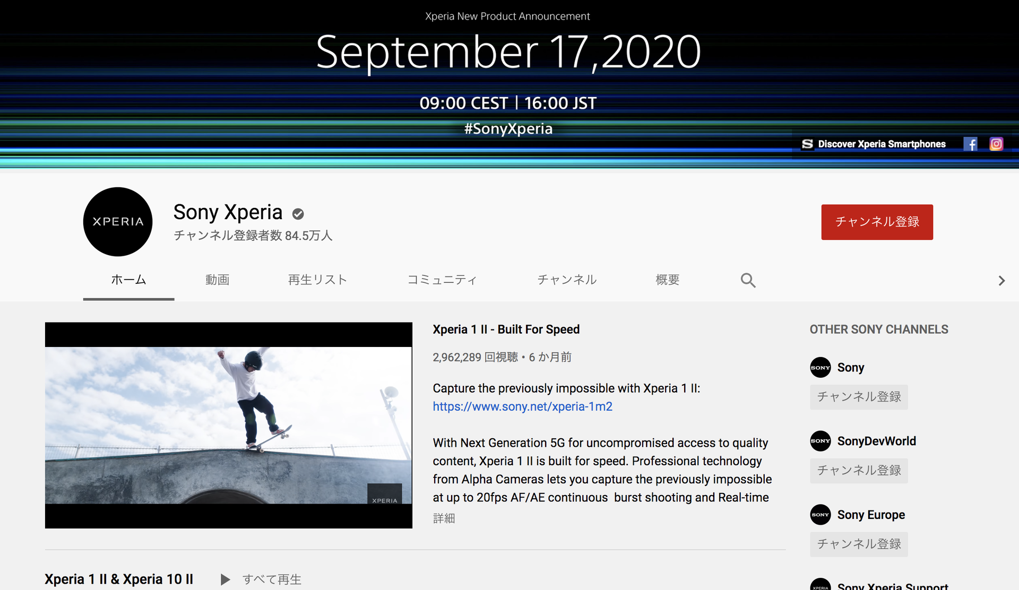Click the red チャンネル登録 subscribe button
Screen dimensions: 1019x590
tap(877, 222)
